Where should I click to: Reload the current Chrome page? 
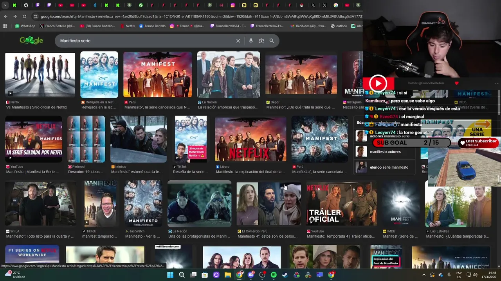[x=24, y=16]
